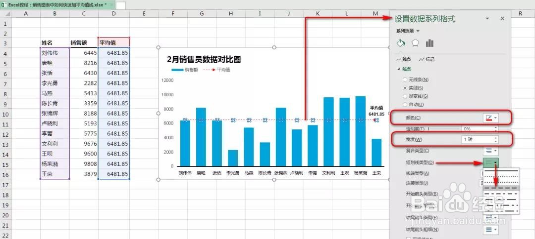This screenshot has height=239, width=535.
Task: Open the 复合类型(C) compound type dropdown
Action: [x=491, y=150]
